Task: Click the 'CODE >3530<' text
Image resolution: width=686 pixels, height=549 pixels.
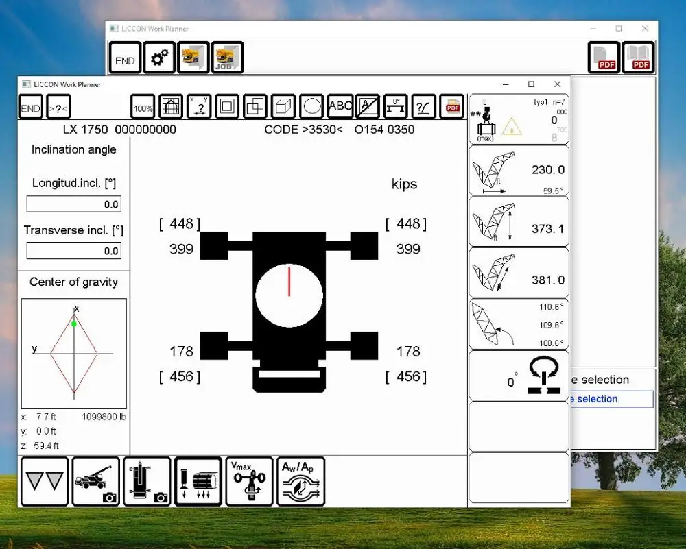Action: click(x=304, y=130)
